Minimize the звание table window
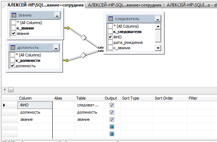 pos(57,15)
